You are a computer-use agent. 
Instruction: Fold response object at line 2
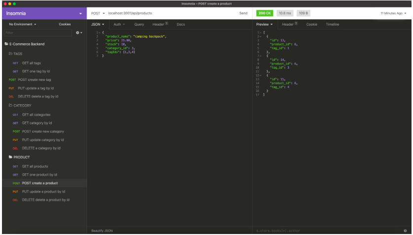pos(260,37)
